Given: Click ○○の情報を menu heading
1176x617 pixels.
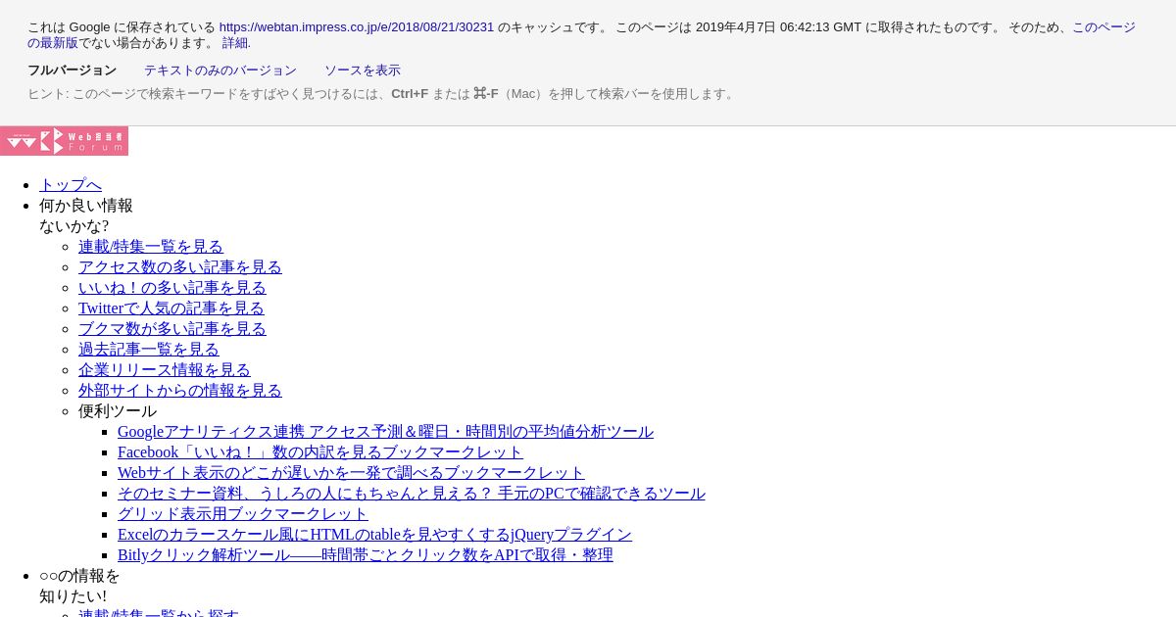Looking at the screenshot, I should point(79,586).
